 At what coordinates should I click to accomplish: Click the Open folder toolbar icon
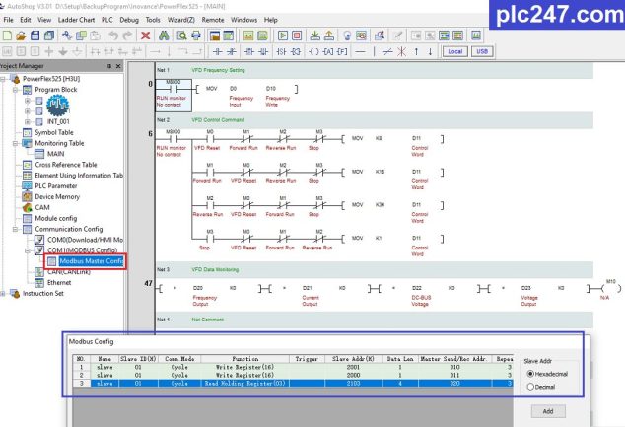point(21,36)
